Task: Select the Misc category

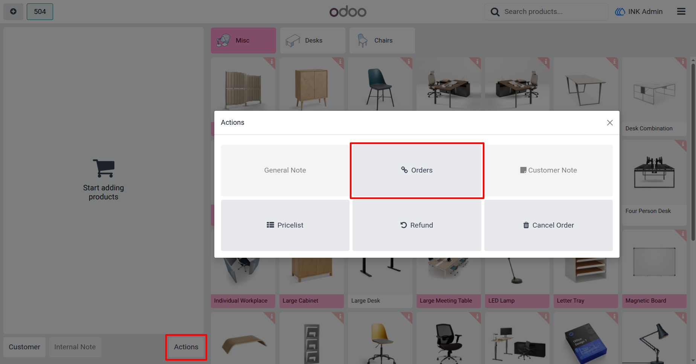Action: point(243,40)
